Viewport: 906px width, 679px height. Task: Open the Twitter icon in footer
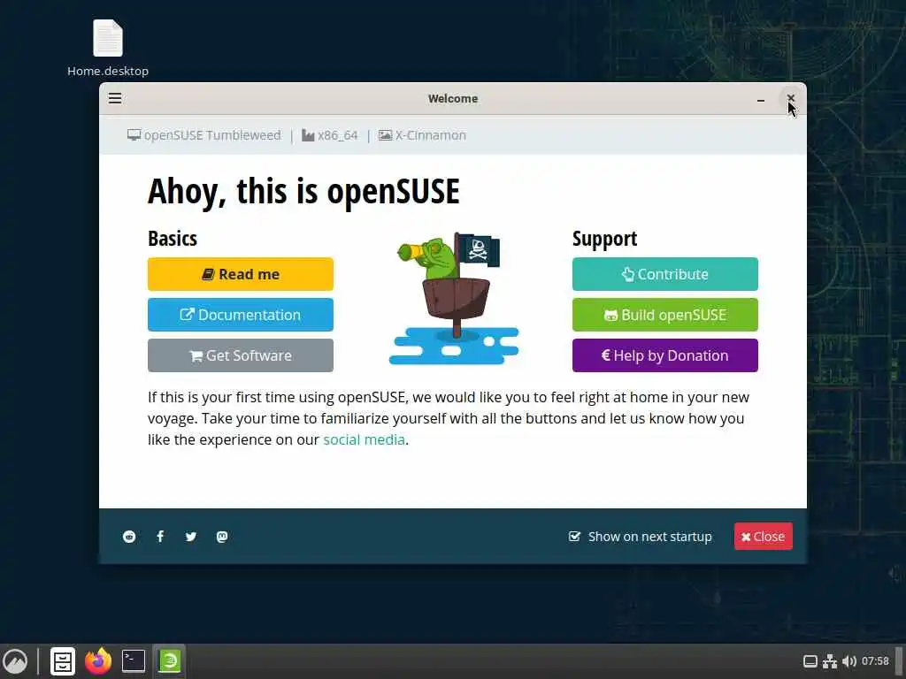[x=191, y=537]
